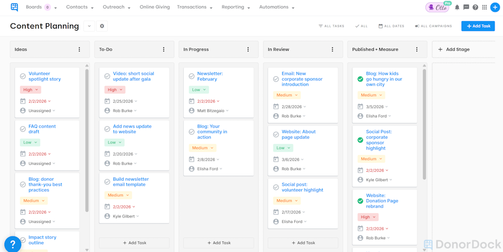Open the Outreach menu
The height and width of the screenshot is (252, 503).
[x=117, y=7]
